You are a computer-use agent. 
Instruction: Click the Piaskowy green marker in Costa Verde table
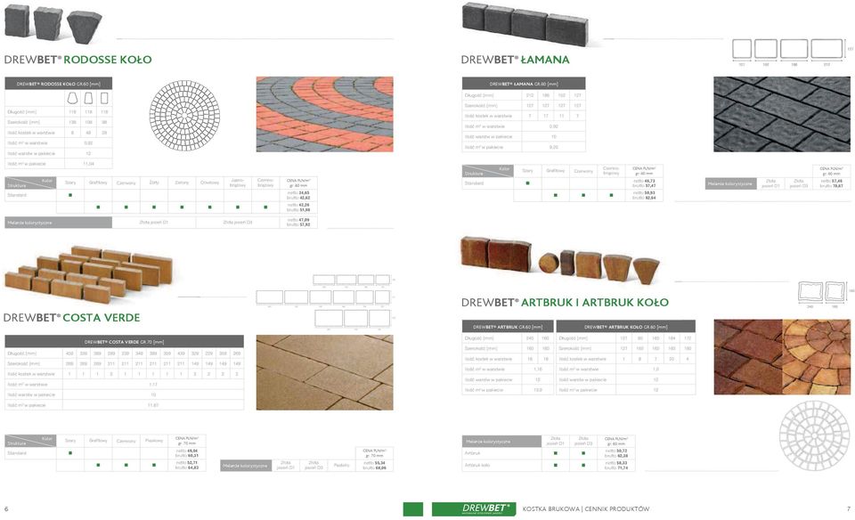tap(154, 465)
